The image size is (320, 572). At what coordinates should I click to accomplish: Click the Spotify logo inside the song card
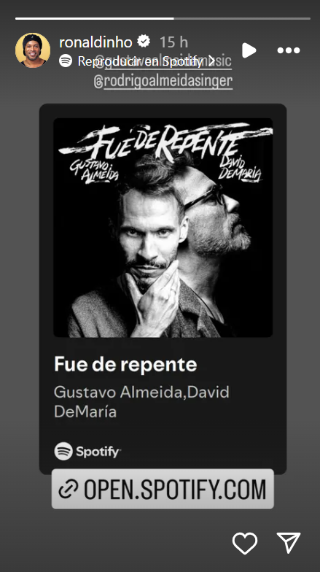pyautogui.click(x=87, y=451)
